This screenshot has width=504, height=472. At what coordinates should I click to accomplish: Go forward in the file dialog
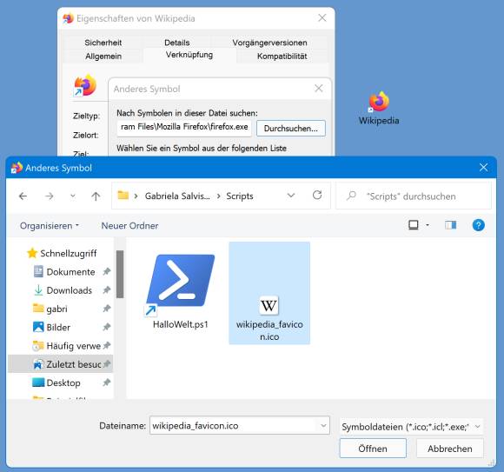coord(50,196)
